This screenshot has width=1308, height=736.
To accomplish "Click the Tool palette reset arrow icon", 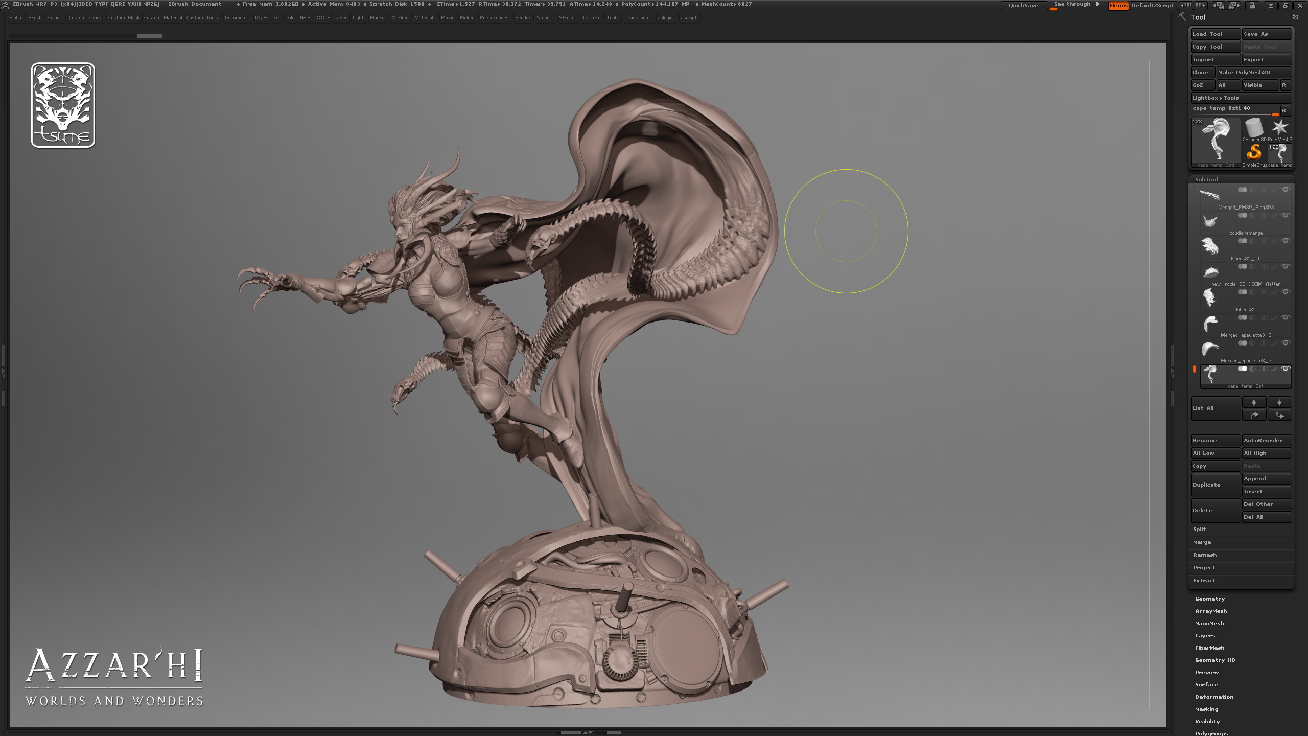I will pos(1295,17).
